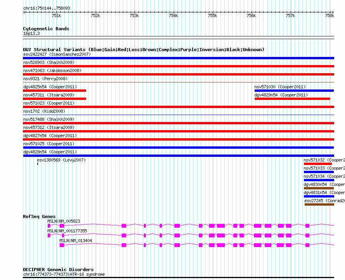This screenshot has height=280, width=345.
Task: Click the nsv9321 (Perry2008) label
Action: click(45, 79)
